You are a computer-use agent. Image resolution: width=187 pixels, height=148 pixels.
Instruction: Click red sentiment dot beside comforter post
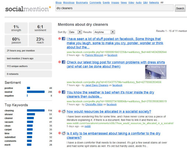click(x=59, y=133)
